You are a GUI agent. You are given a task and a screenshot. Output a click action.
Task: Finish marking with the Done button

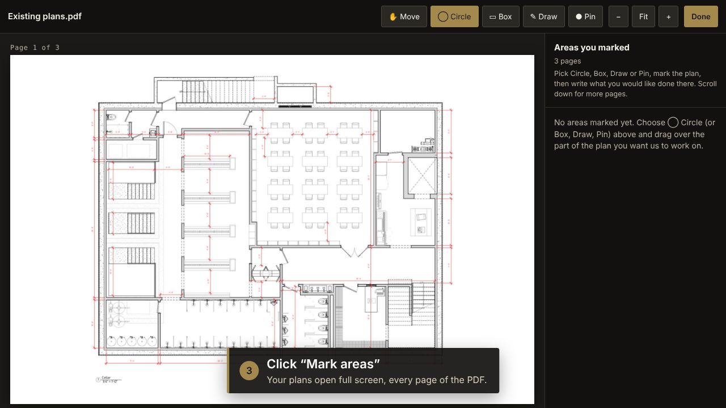click(x=700, y=16)
